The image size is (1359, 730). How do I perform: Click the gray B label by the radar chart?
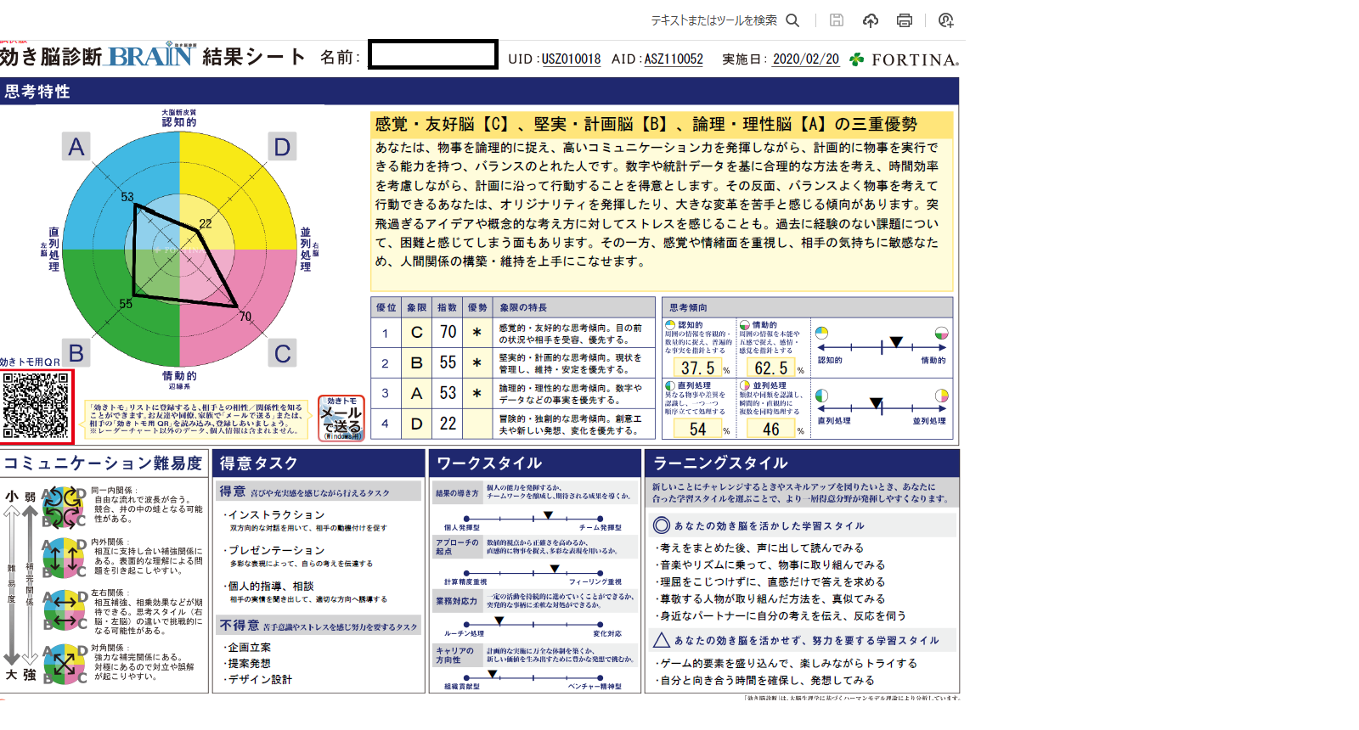tap(76, 353)
